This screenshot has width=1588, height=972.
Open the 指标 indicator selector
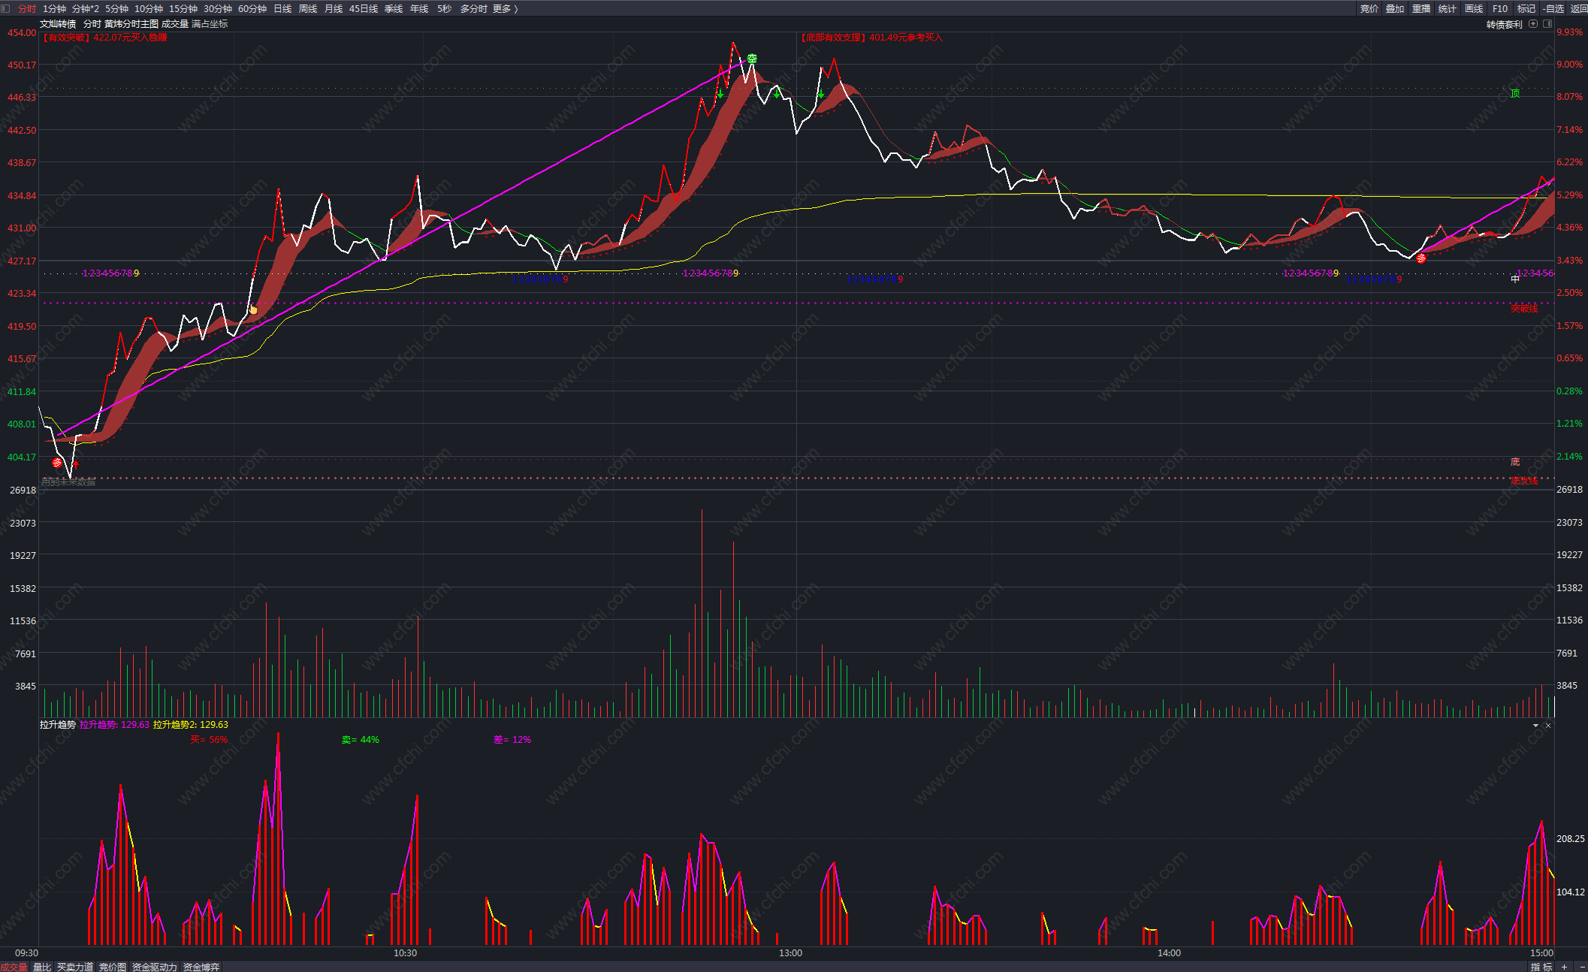[x=1541, y=967]
